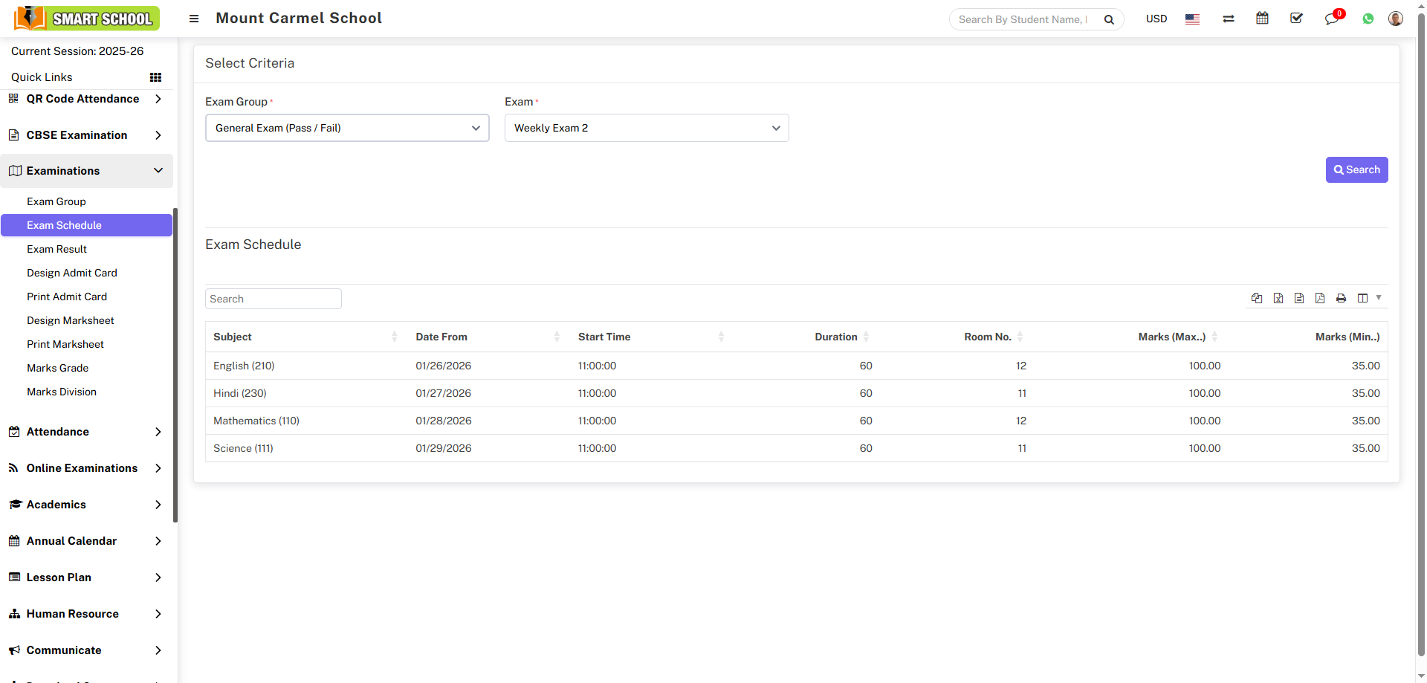Expand the Attendance sidebar section
This screenshot has width=1427, height=683.
point(86,432)
